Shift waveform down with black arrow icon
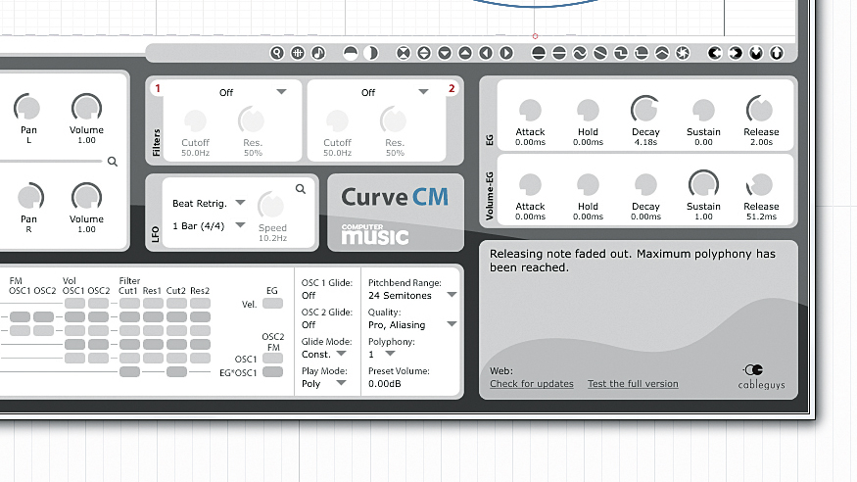 [756, 53]
